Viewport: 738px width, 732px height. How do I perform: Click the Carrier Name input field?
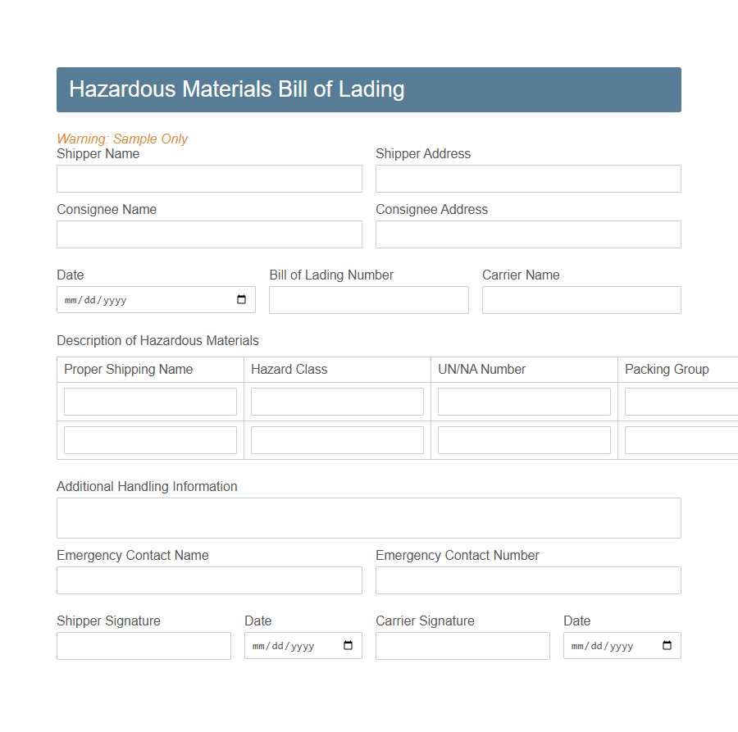click(x=581, y=299)
